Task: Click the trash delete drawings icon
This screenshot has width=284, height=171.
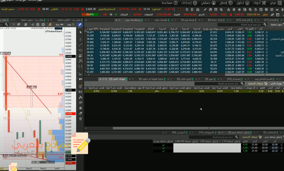Action: tap(80, 119)
